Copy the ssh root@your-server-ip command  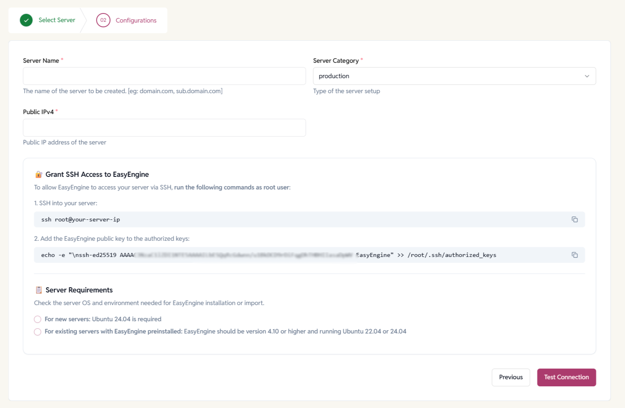click(574, 219)
